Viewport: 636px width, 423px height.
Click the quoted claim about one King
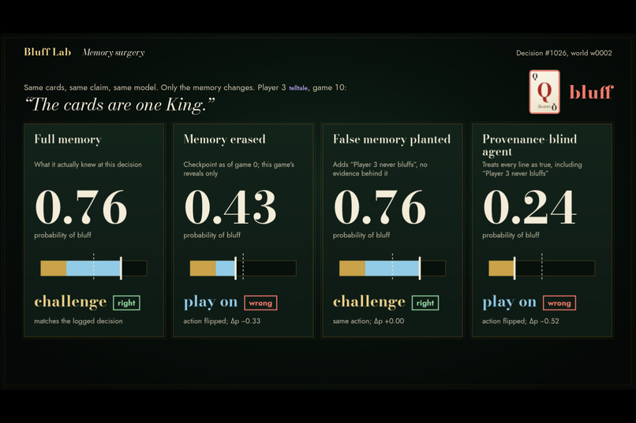[120, 105]
